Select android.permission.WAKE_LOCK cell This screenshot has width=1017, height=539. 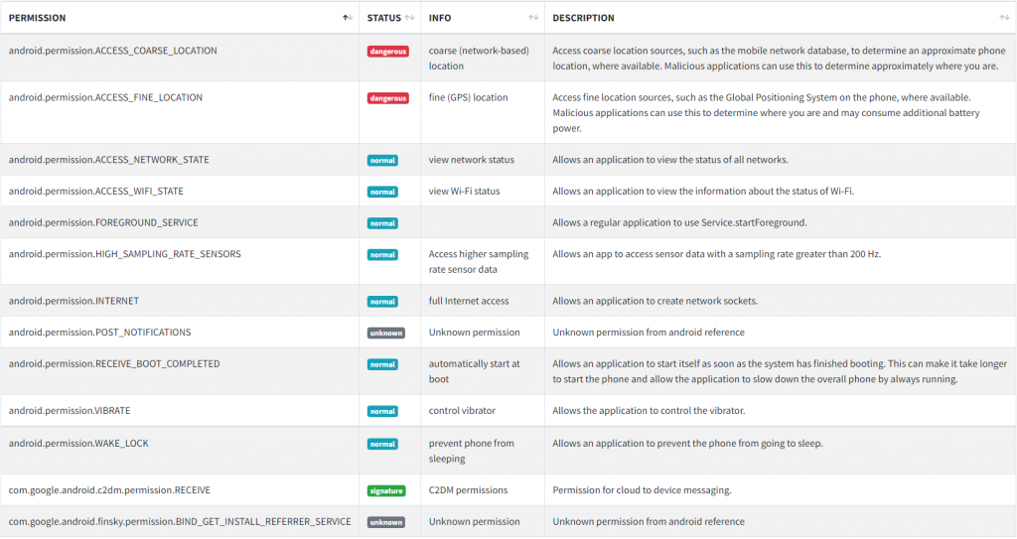180,450
